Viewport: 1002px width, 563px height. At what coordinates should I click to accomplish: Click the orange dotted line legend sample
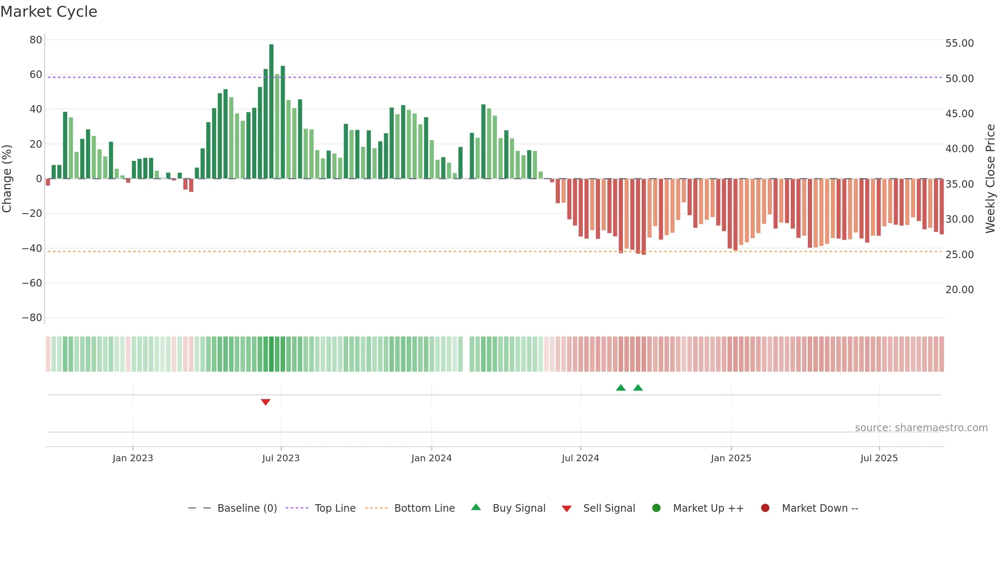click(x=376, y=508)
